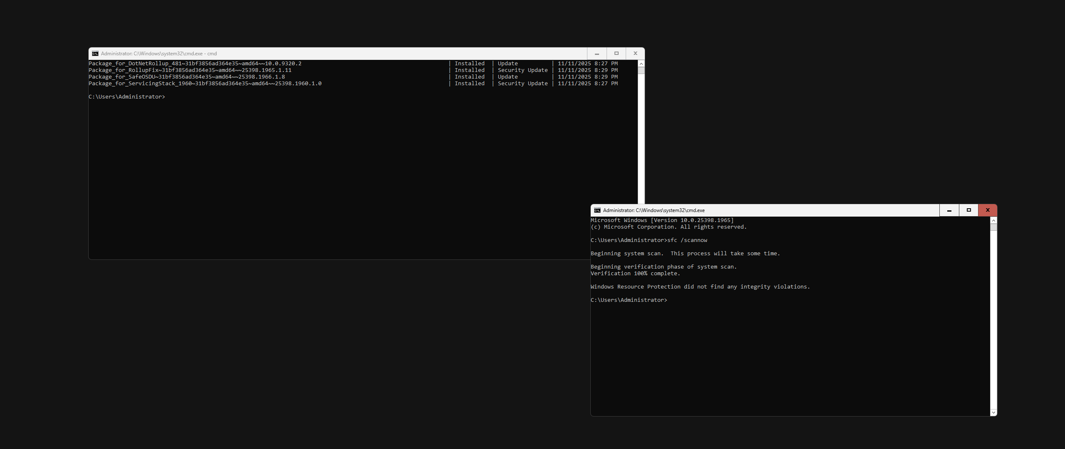
Task: Click scrollbar thumb in sfc window
Action: click(993, 227)
